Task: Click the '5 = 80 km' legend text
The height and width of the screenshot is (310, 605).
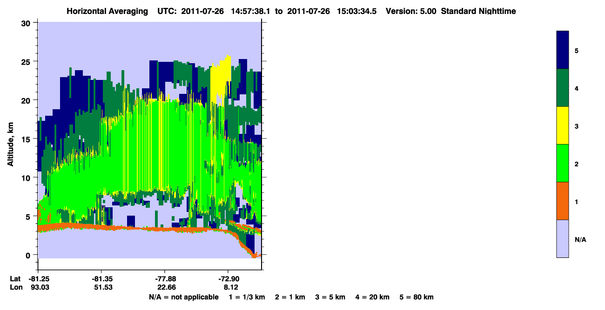Action: [x=417, y=297]
